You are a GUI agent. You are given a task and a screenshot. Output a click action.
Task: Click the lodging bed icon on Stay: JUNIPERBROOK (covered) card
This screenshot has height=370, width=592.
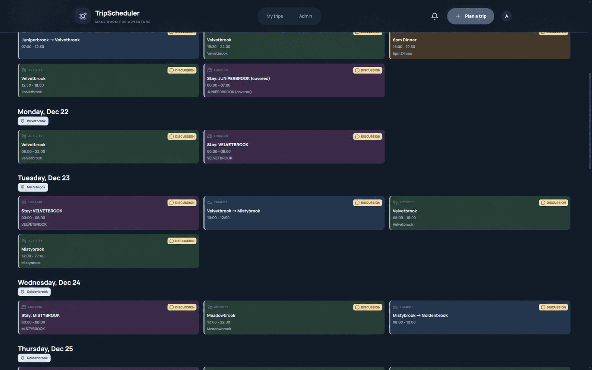[209, 70]
